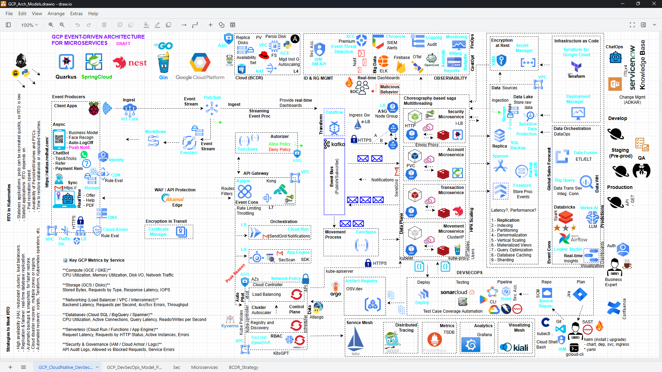Open the Fill Color picker

pos(146,25)
